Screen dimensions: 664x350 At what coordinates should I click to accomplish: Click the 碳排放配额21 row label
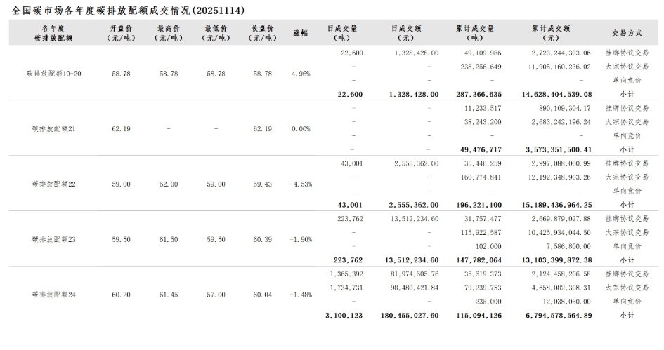click(x=53, y=128)
